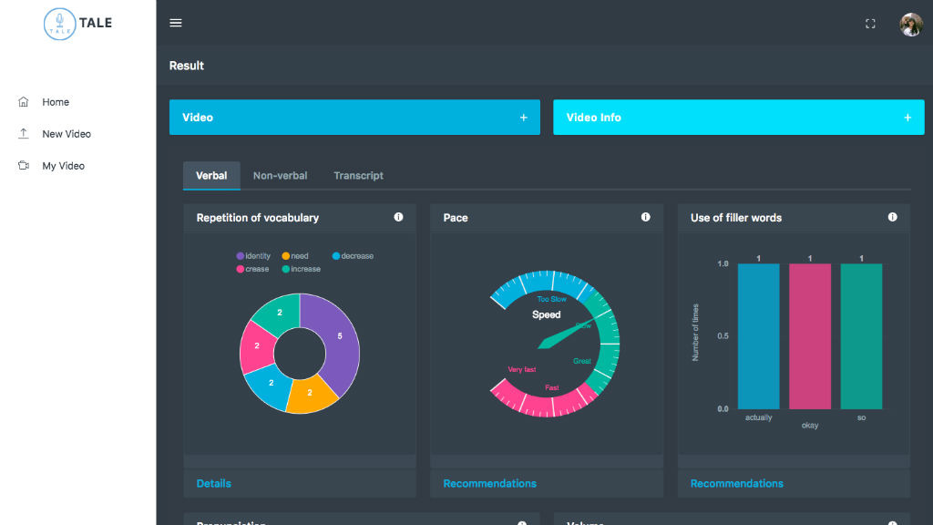Expand the Video Info panel

tap(907, 118)
